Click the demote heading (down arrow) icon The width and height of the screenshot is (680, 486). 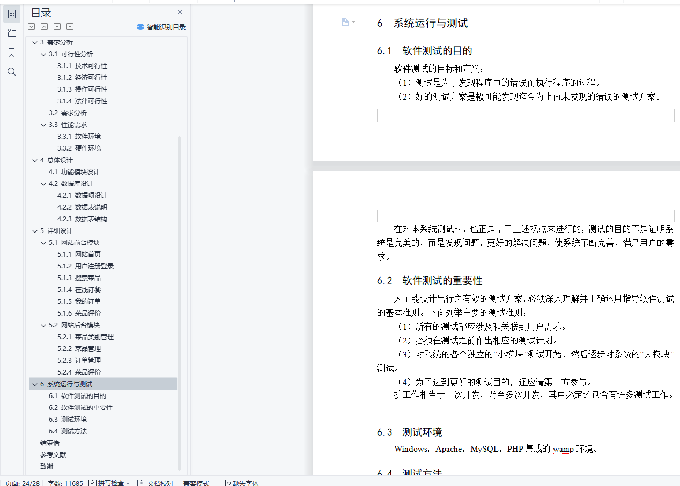32,26
